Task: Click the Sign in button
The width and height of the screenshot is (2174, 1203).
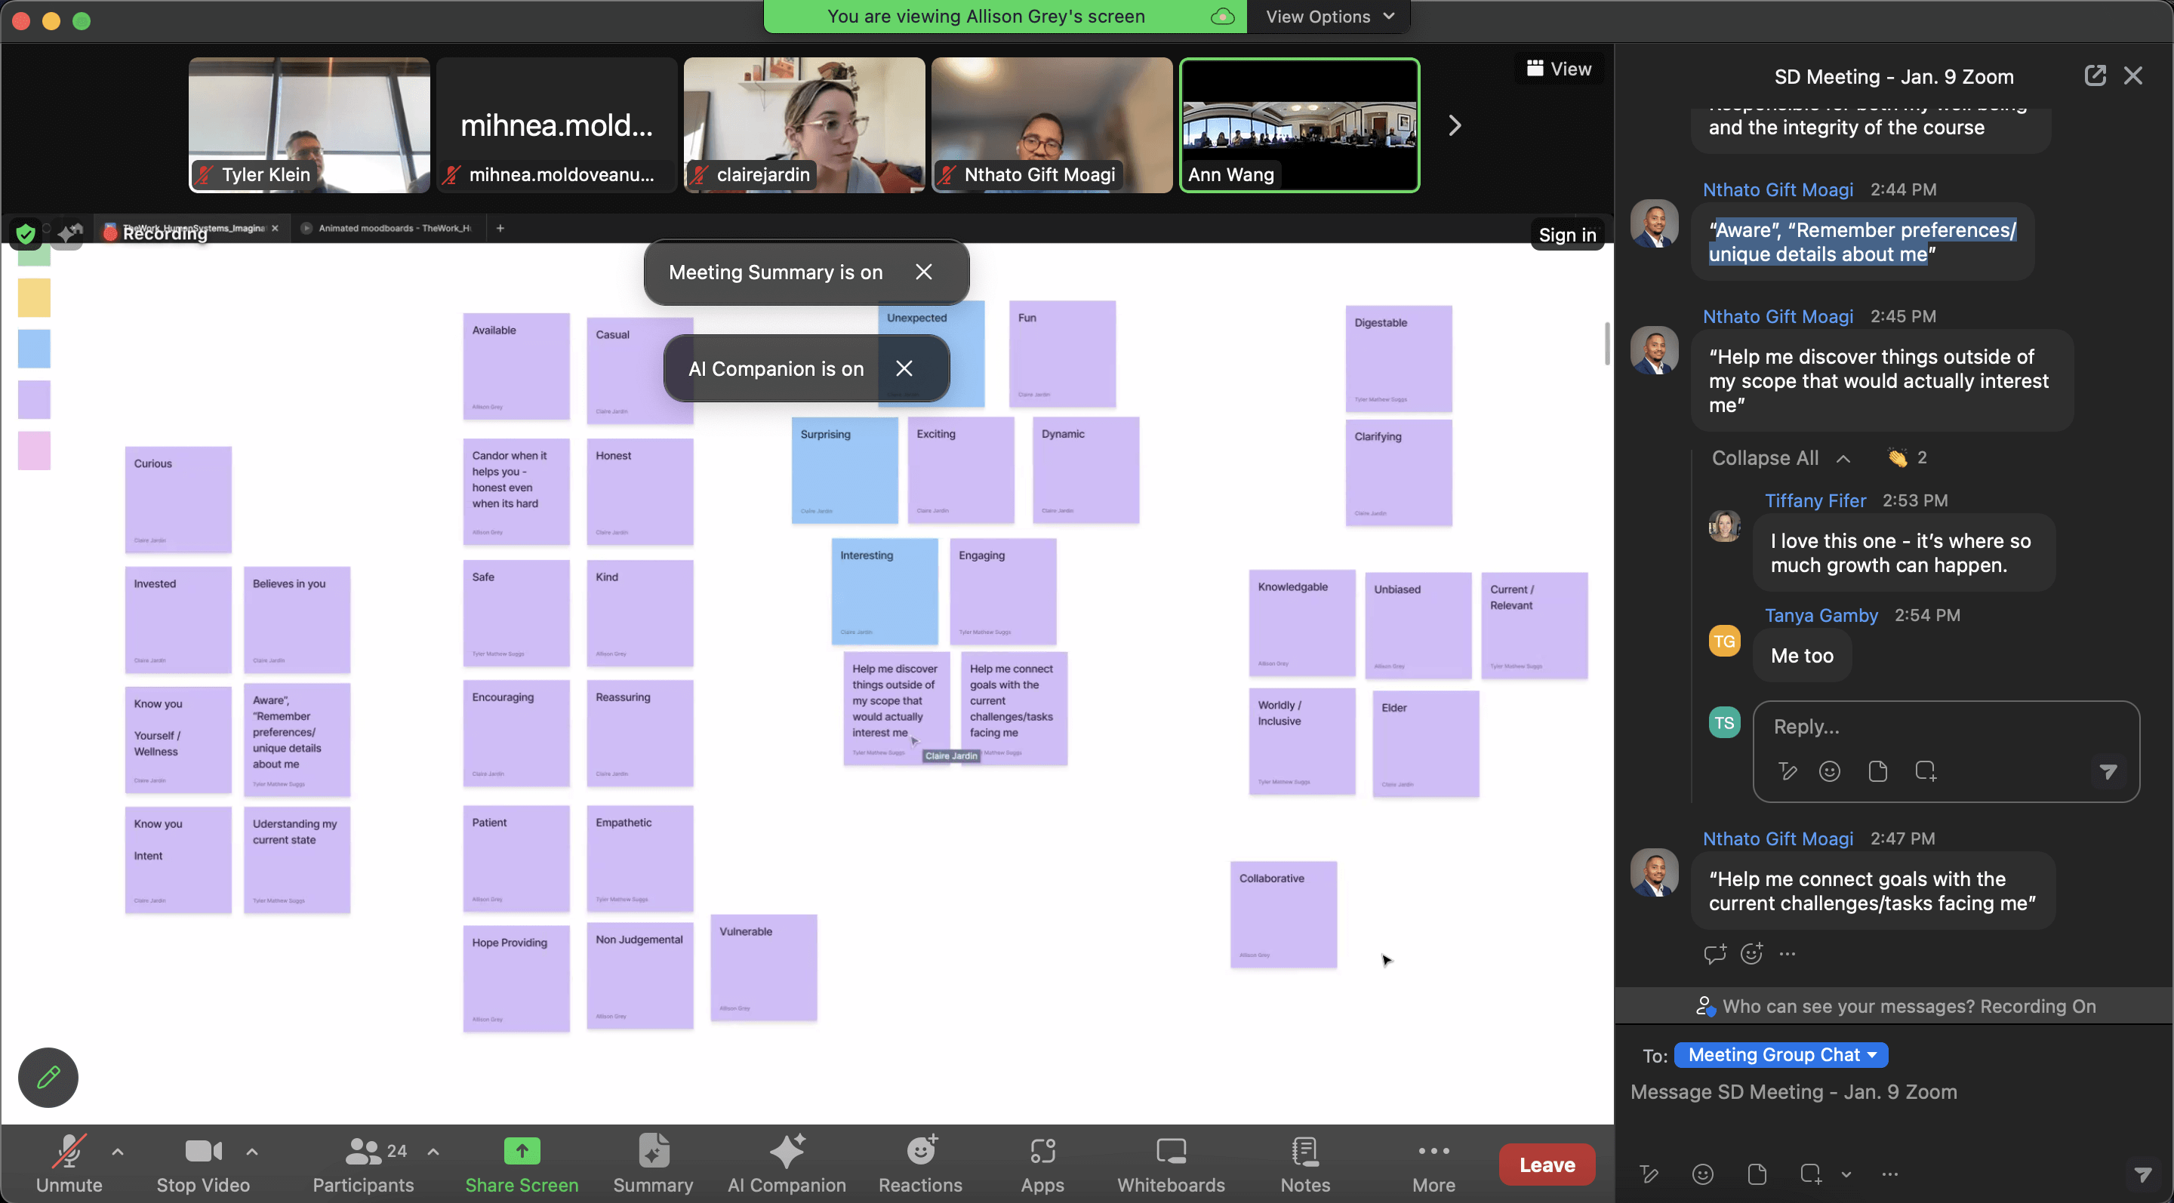Action: pos(1567,234)
